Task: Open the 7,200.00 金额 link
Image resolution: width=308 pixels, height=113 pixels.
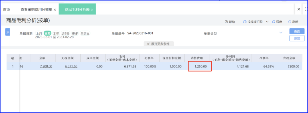Action: coord(46,66)
